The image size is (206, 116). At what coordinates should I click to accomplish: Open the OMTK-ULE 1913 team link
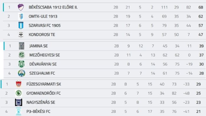43,16
